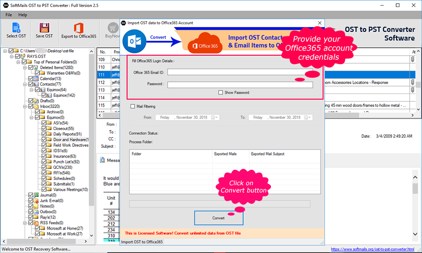Viewport: 422px width, 253px height.
Task: Click the Notes(0) folder icon
Action: click(x=36, y=206)
